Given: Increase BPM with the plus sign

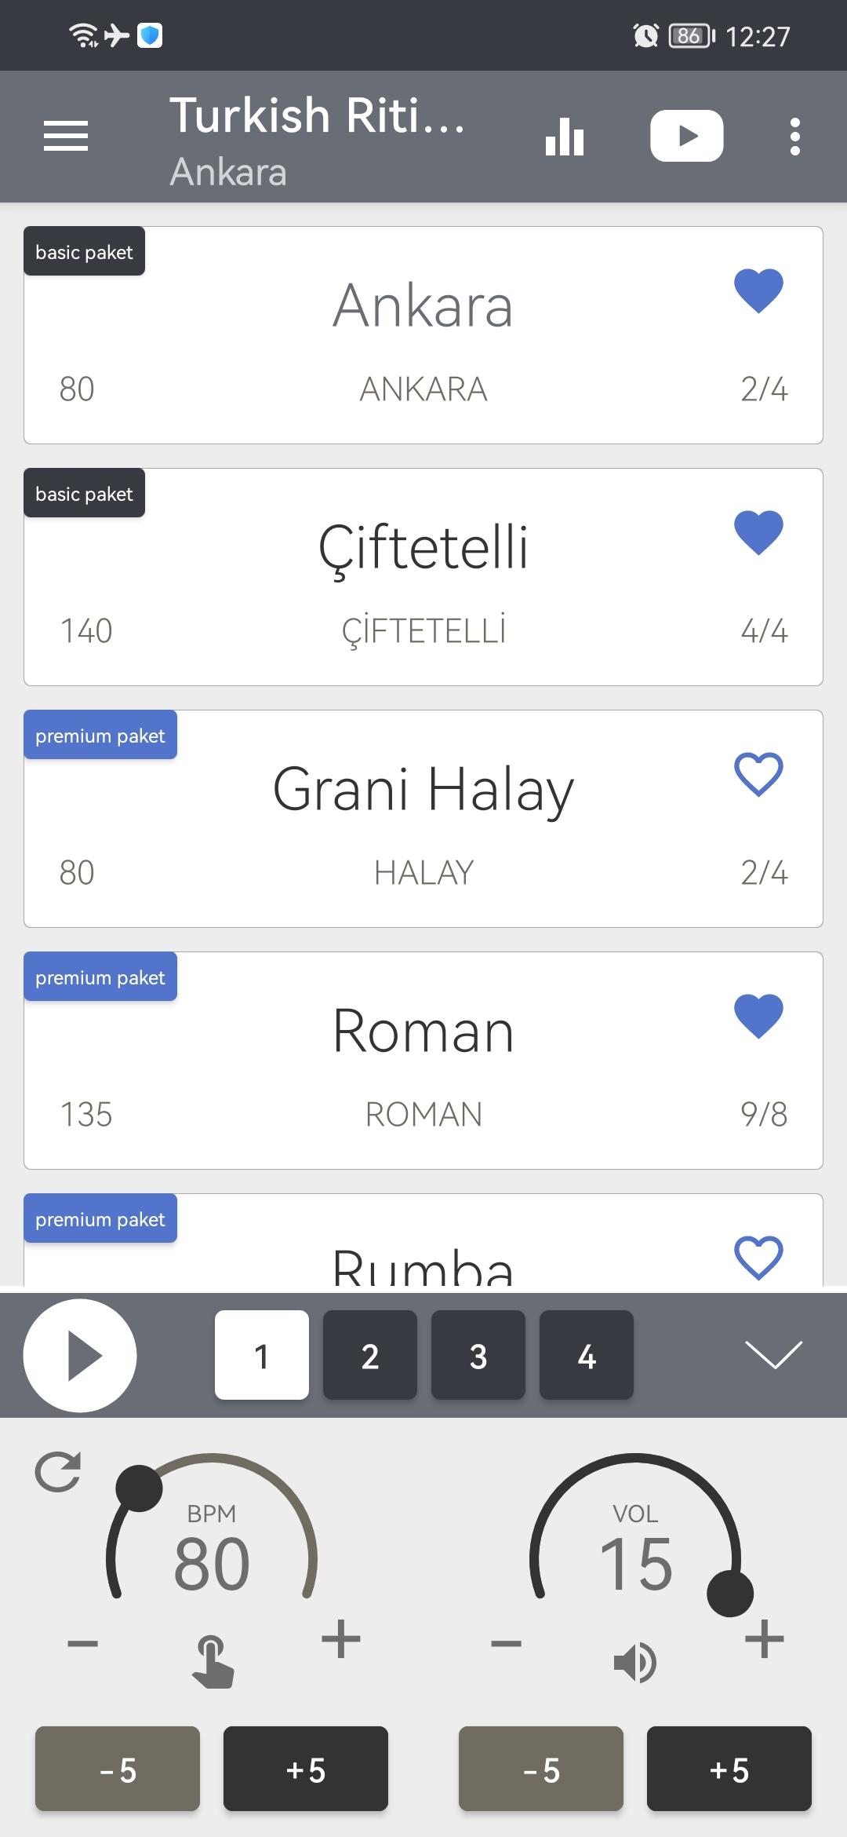Looking at the screenshot, I should tap(341, 1639).
